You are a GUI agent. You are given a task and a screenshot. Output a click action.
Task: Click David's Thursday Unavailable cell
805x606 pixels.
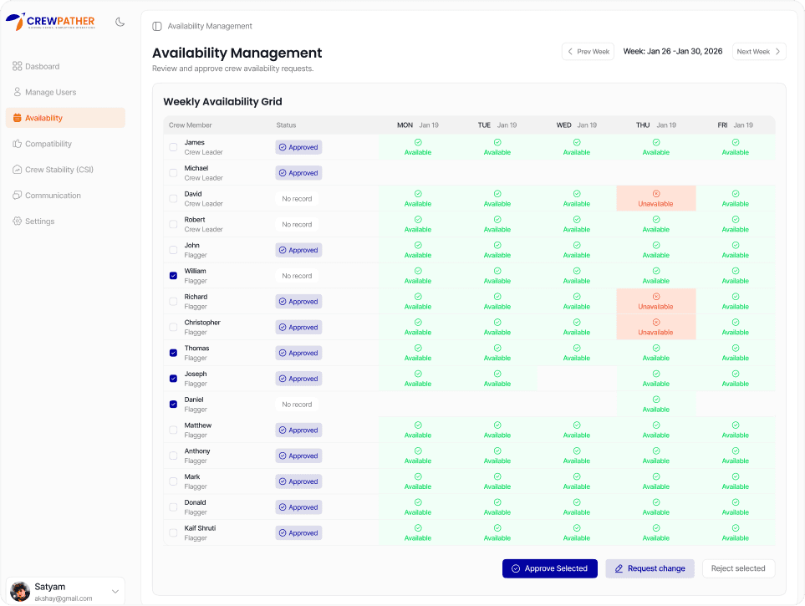pos(655,198)
